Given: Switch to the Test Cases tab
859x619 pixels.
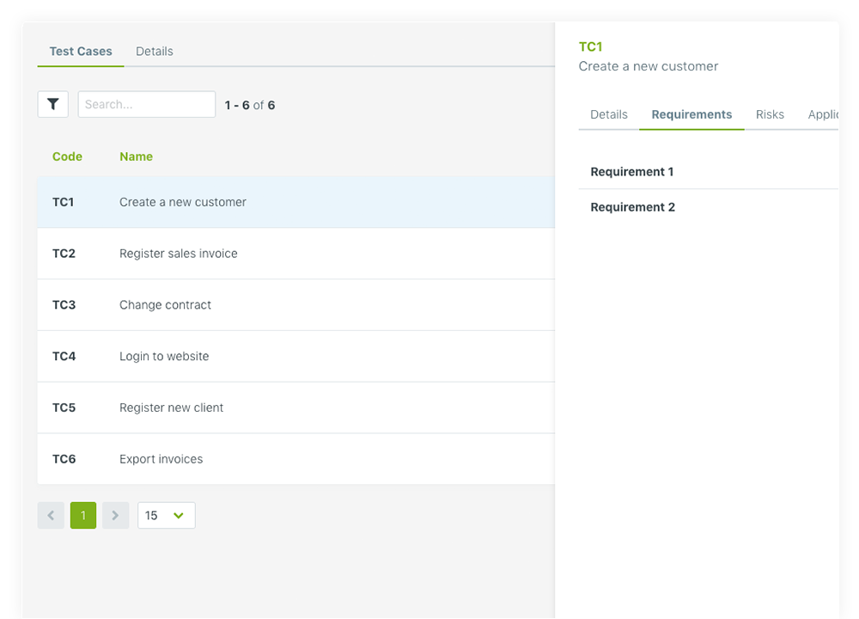Looking at the screenshot, I should (x=81, y=52).
